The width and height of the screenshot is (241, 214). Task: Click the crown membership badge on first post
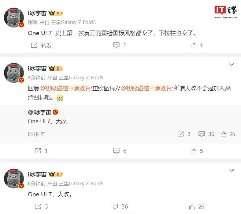[56, 13]
